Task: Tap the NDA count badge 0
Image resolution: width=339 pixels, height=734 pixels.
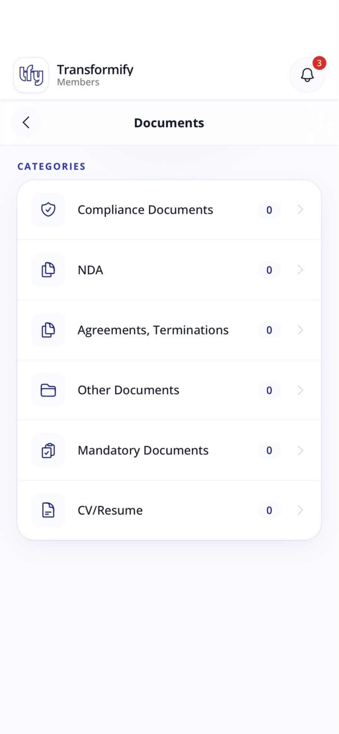Action: coord(269,270)
